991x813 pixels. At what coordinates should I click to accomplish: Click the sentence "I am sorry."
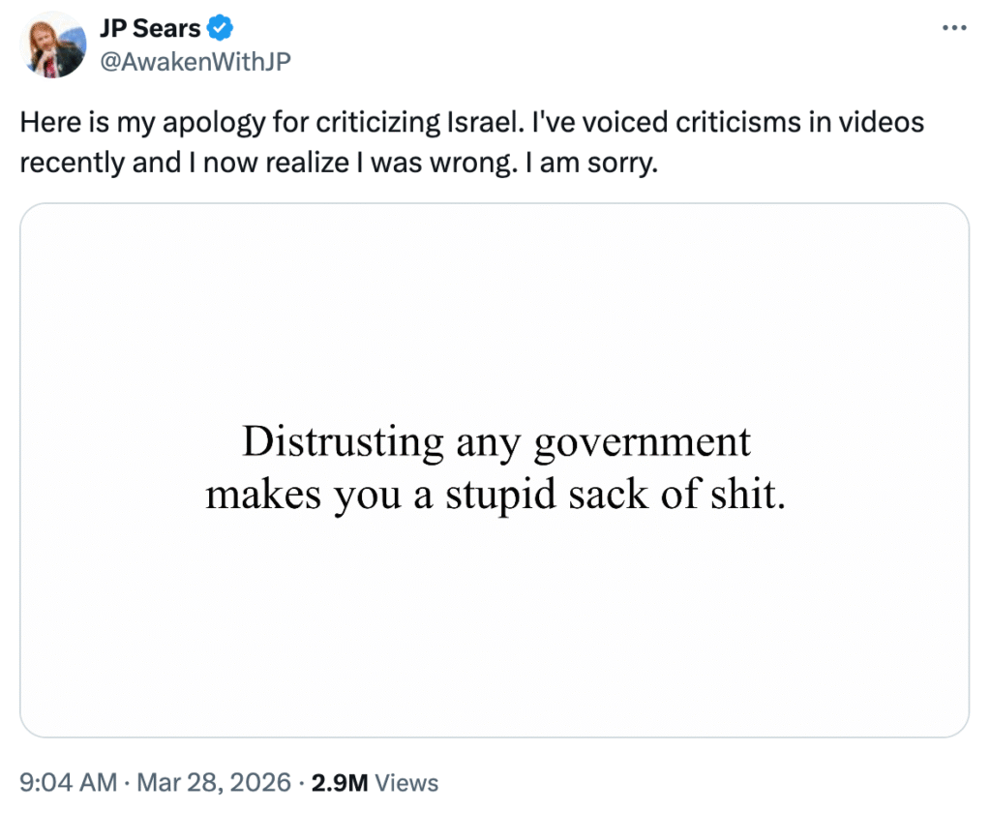pyautogui.click(x=596, y=162)
